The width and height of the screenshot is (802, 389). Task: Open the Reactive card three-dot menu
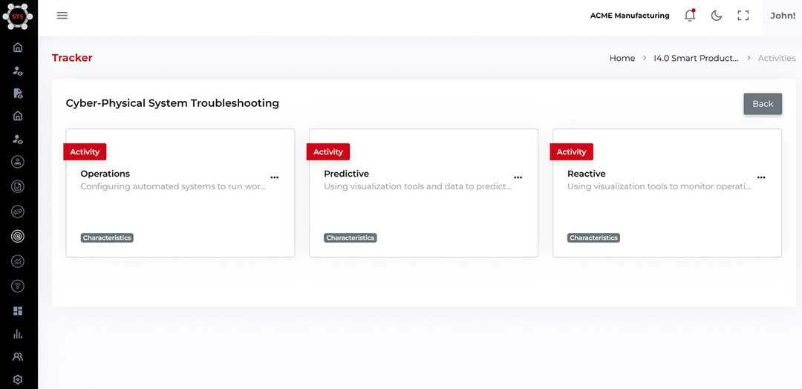pyautogui.click(x=761, y=178)
